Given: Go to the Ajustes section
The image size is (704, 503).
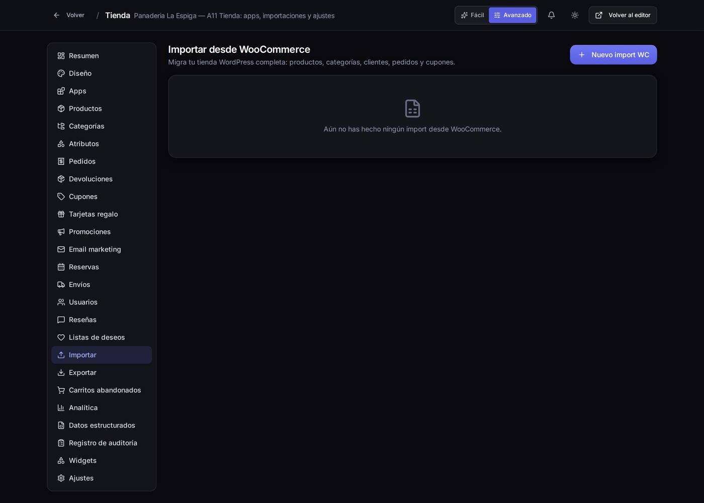Looking at the screenshot, I should [x=102, y=478].
